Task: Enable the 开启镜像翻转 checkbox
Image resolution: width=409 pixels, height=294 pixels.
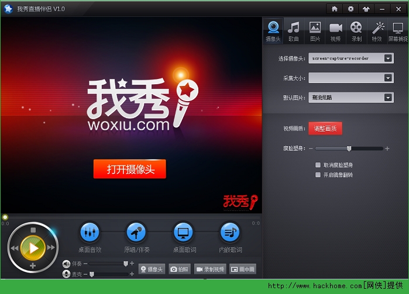Action: click(x=318, y=175)
